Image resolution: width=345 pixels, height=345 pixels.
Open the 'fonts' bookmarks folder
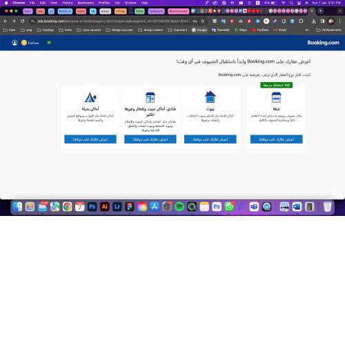(x=66, y=30)
